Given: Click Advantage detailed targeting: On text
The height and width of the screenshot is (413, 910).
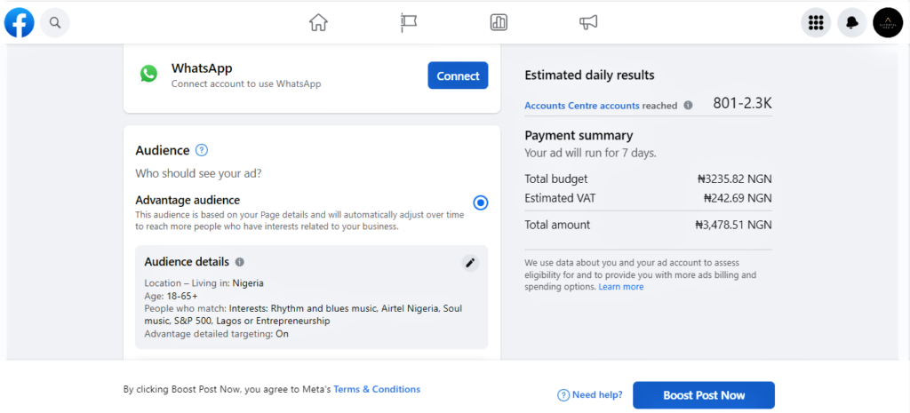Looking at the screenshot, I should [x=217, y=334].
